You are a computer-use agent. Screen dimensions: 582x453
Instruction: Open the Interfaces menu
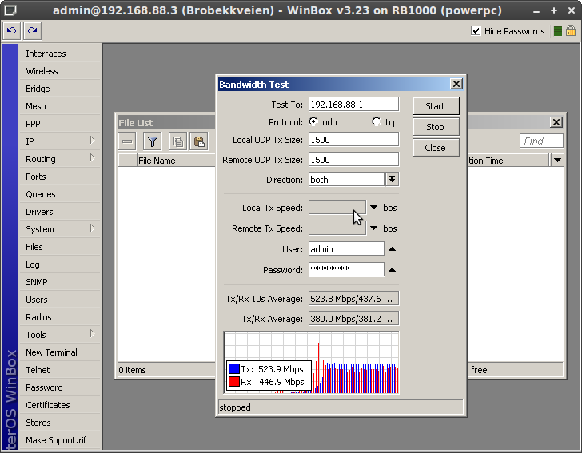(60, 54)
